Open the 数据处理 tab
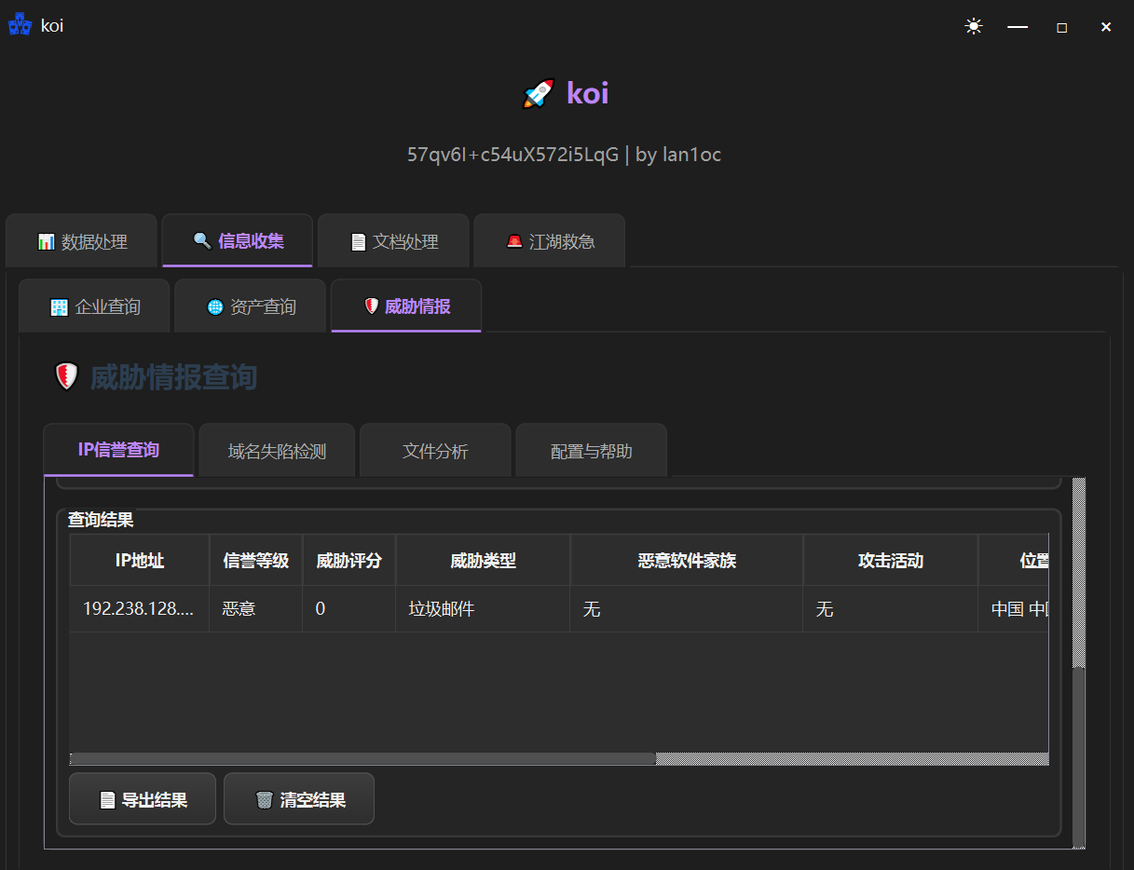Viewport: 1134px width, 870px height. point(82,242)
